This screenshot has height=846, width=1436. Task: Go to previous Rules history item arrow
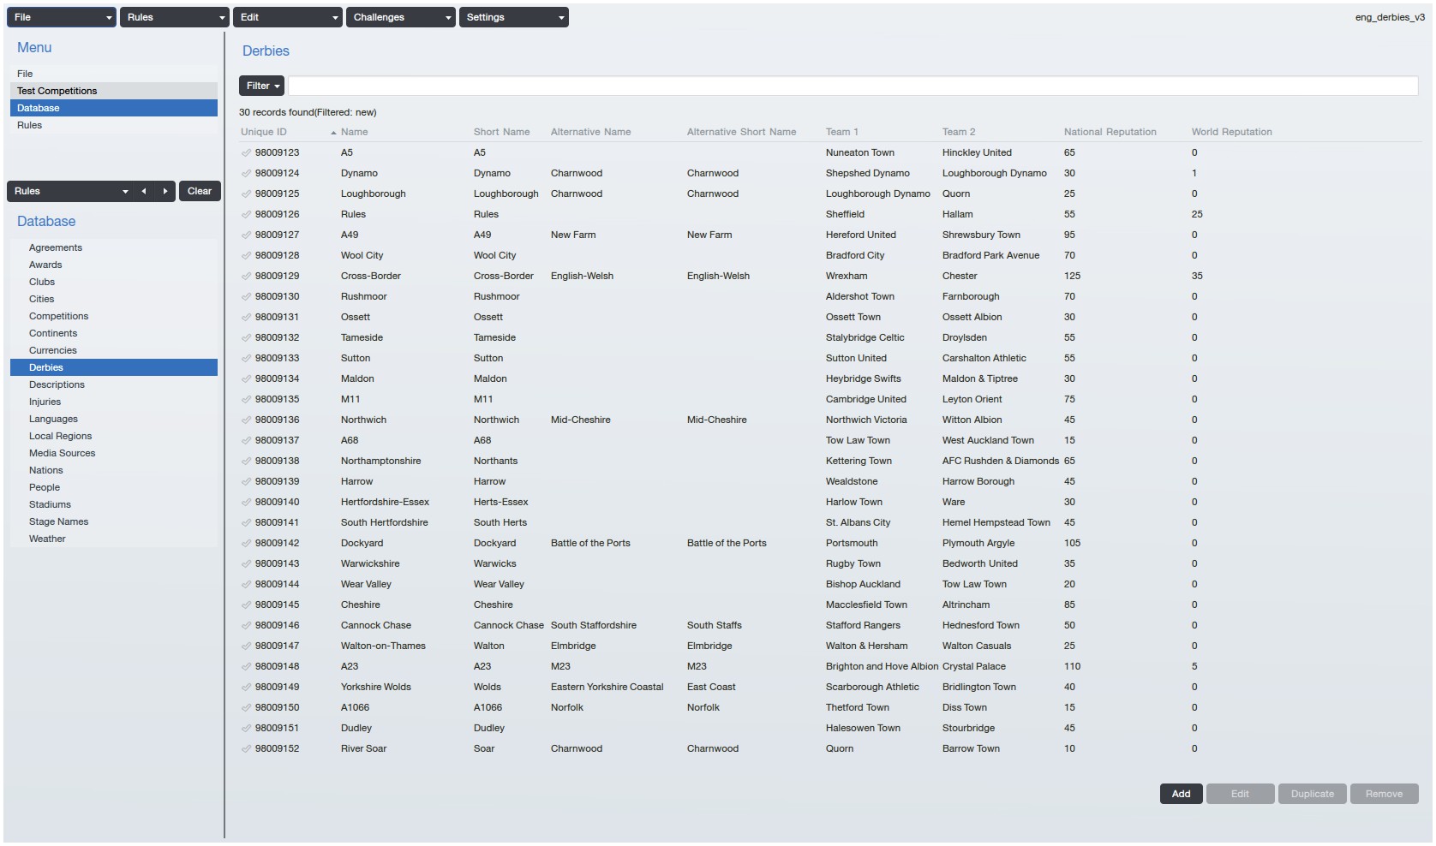[144, 191]
